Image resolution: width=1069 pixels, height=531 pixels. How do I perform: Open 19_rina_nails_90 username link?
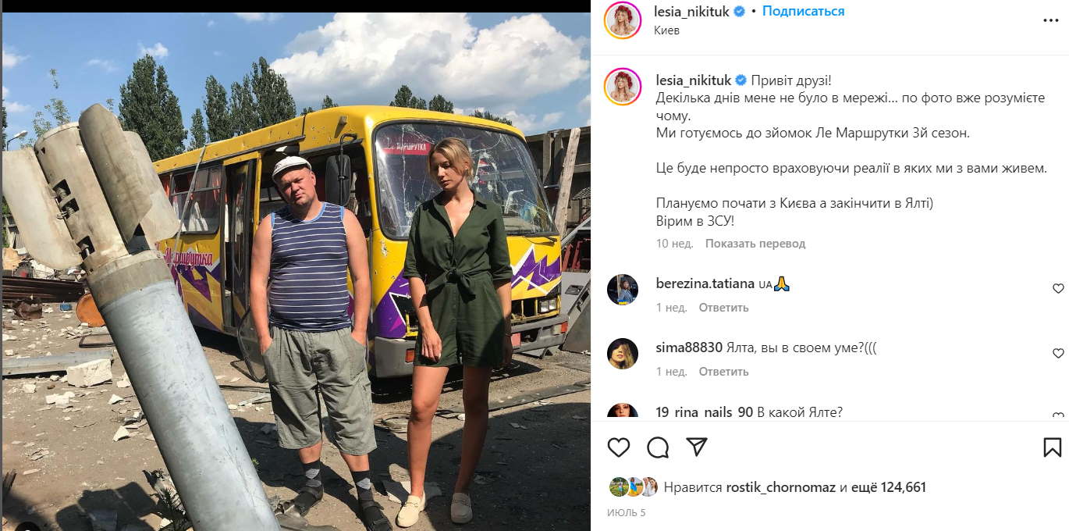click(x=705, y=412)
